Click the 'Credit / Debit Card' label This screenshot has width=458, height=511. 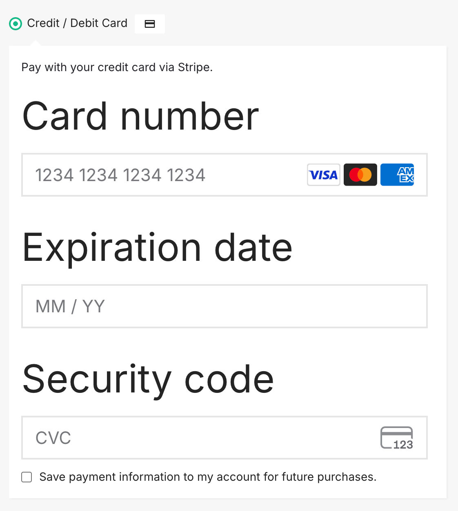pyautogui.click(x=77, y=23)
